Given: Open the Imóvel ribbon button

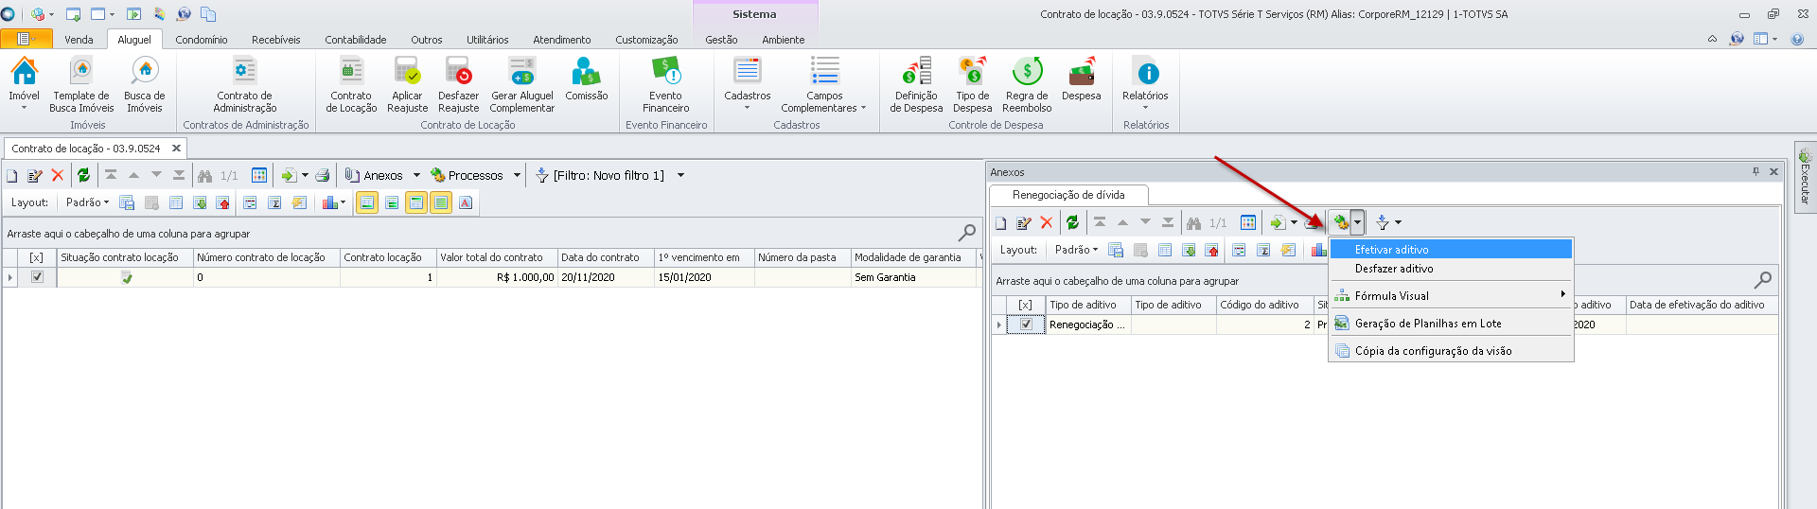Looking at the screenshot, I should coord(24,83).
